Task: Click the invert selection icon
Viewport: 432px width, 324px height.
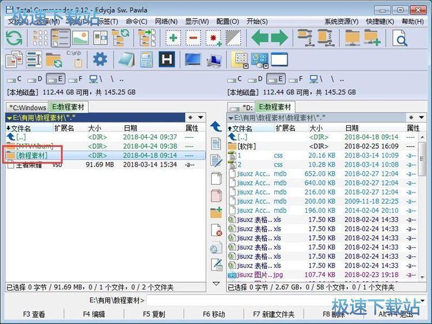Action: pos(233,38)
